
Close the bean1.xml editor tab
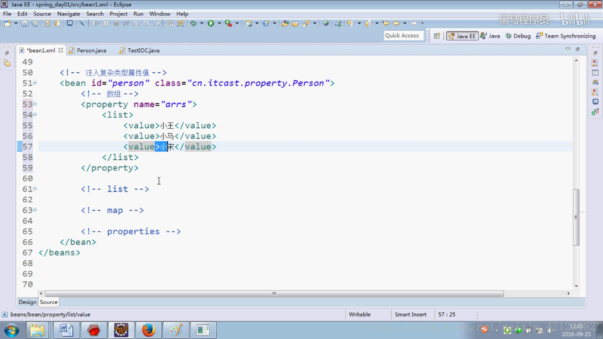(x=61, y=50)
